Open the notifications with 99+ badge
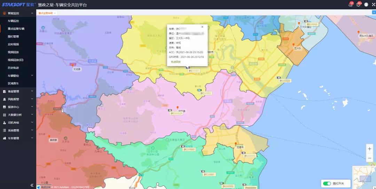The height and width of the screenshot is (189, 376). tap(358, 5)
